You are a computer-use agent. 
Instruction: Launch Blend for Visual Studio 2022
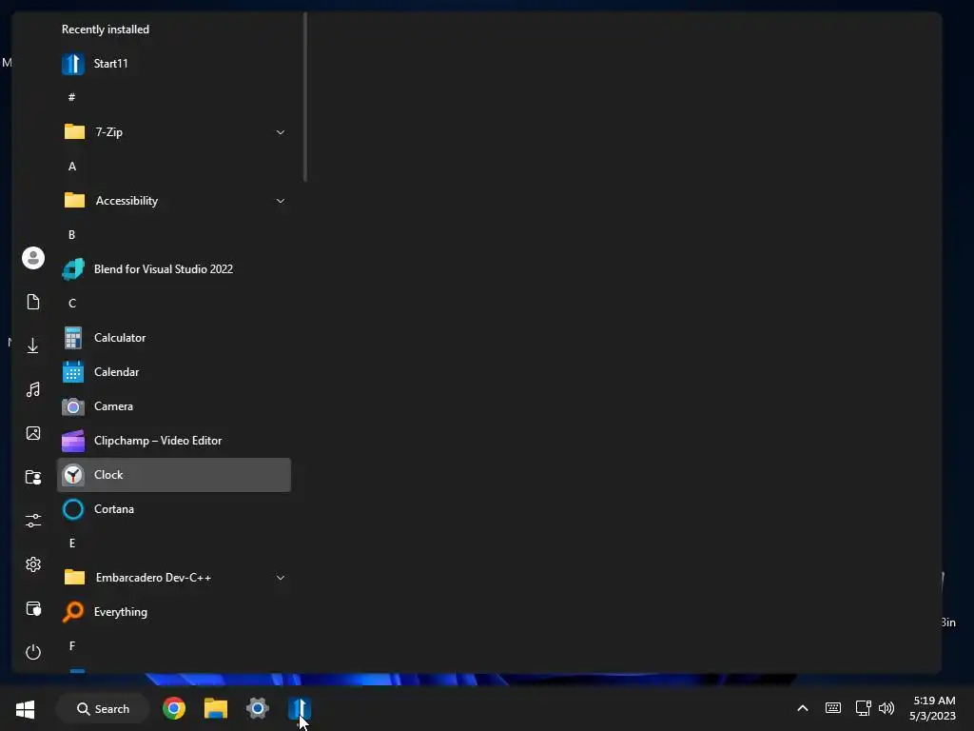174,269
